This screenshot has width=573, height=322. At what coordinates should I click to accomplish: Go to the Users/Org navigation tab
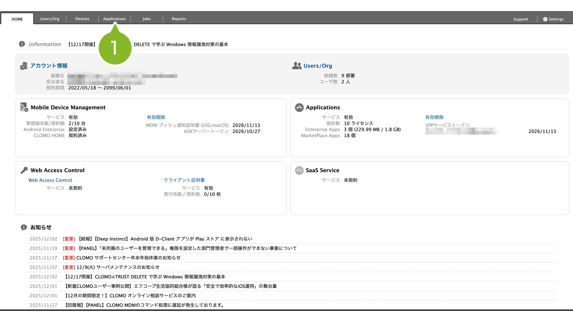[x=50, y=19]
